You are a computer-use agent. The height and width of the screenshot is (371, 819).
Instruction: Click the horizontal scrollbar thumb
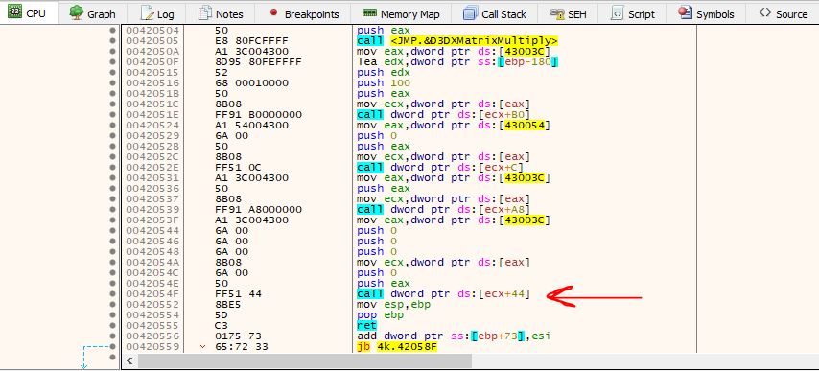tap(305, 361)
